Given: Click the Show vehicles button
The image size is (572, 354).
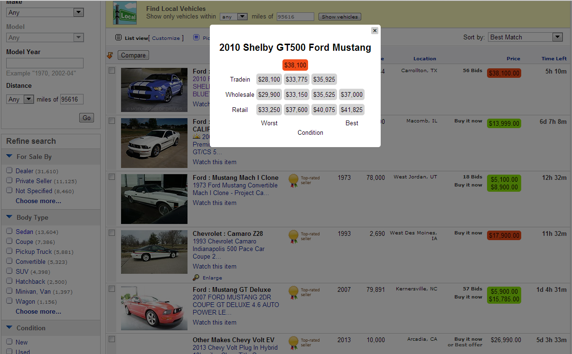Looking at the screenshot, I should 340,17.
